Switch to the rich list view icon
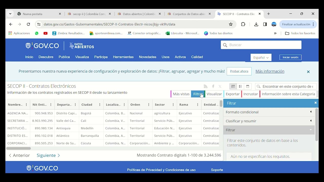 click(240, 86)
